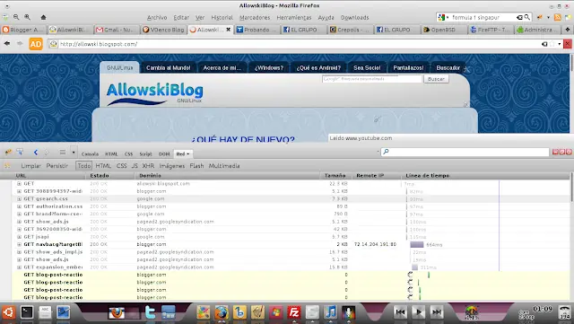Click the Firebug break-on-XHR pause icon
Image resolution: width=574 pixels, height=324 pixels.
click(x=7, y=166)
